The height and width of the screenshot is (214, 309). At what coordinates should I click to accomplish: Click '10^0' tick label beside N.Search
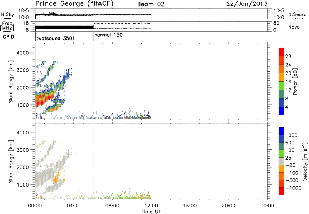click(x=279, y=17)
